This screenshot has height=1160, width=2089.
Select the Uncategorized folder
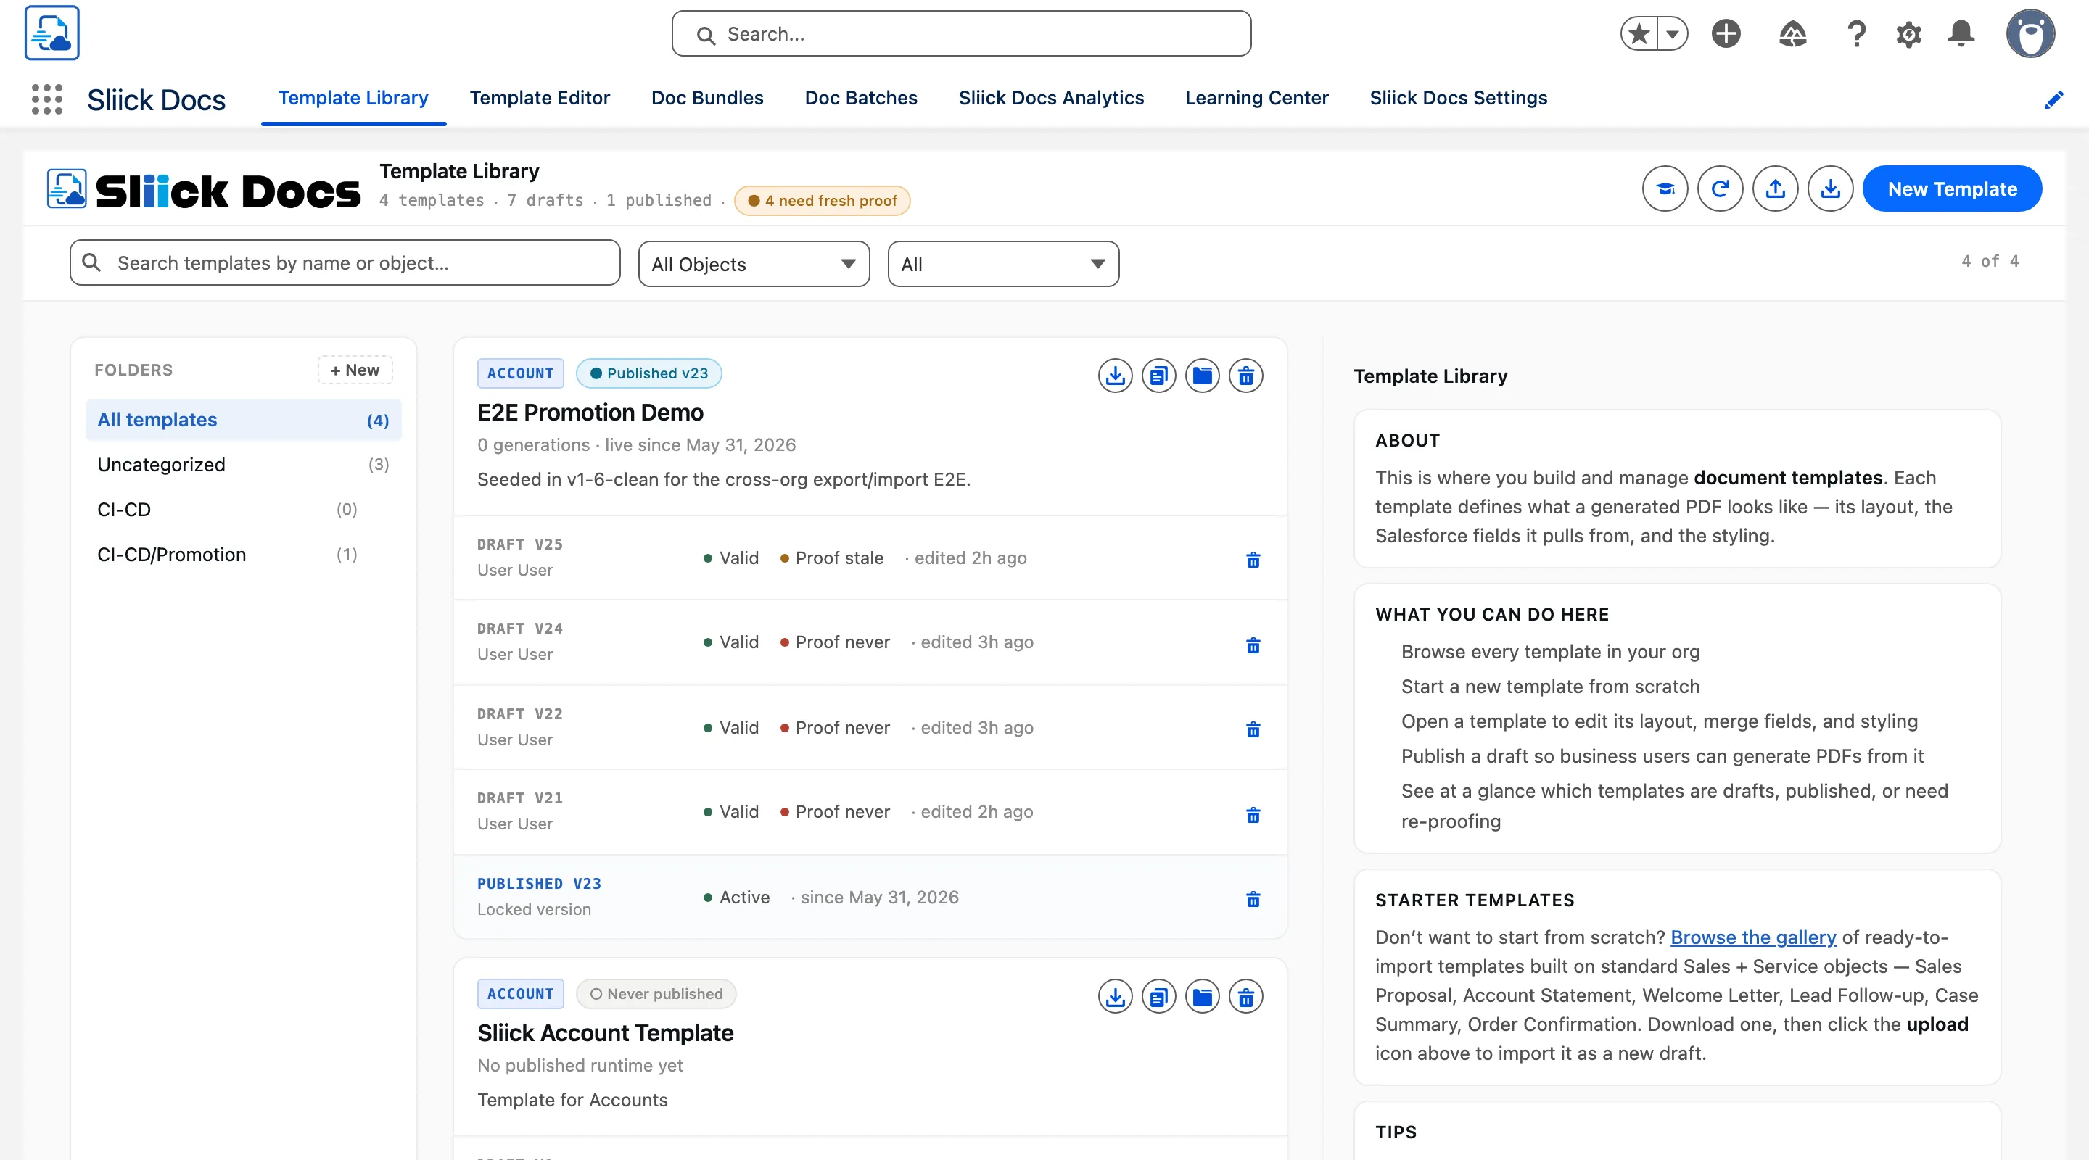243,465
